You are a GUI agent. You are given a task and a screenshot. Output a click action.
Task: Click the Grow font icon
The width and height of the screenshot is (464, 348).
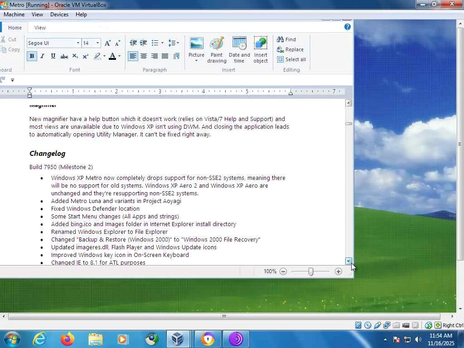[108, 43]
